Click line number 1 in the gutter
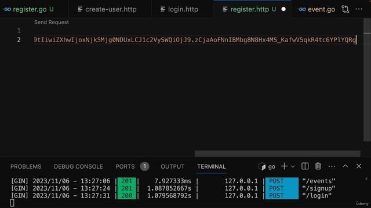Image resolution: width=371 pixels, height=208 pixels. (19, 31)
